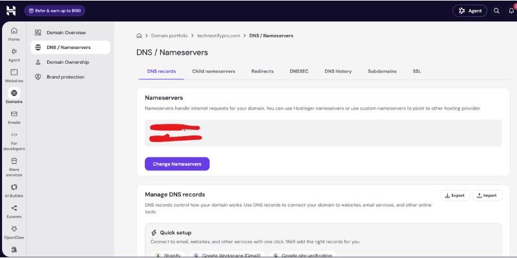Click the Domain Ownership person icon
Image resolution: width=517 pixels, height=258 pixels.
tap(38, 62)
